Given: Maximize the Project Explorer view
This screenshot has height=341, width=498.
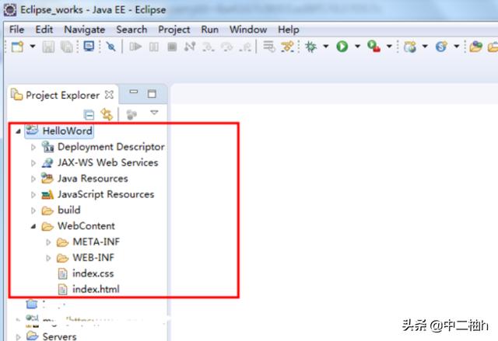Looking at the screenshot, I should 152,94.
